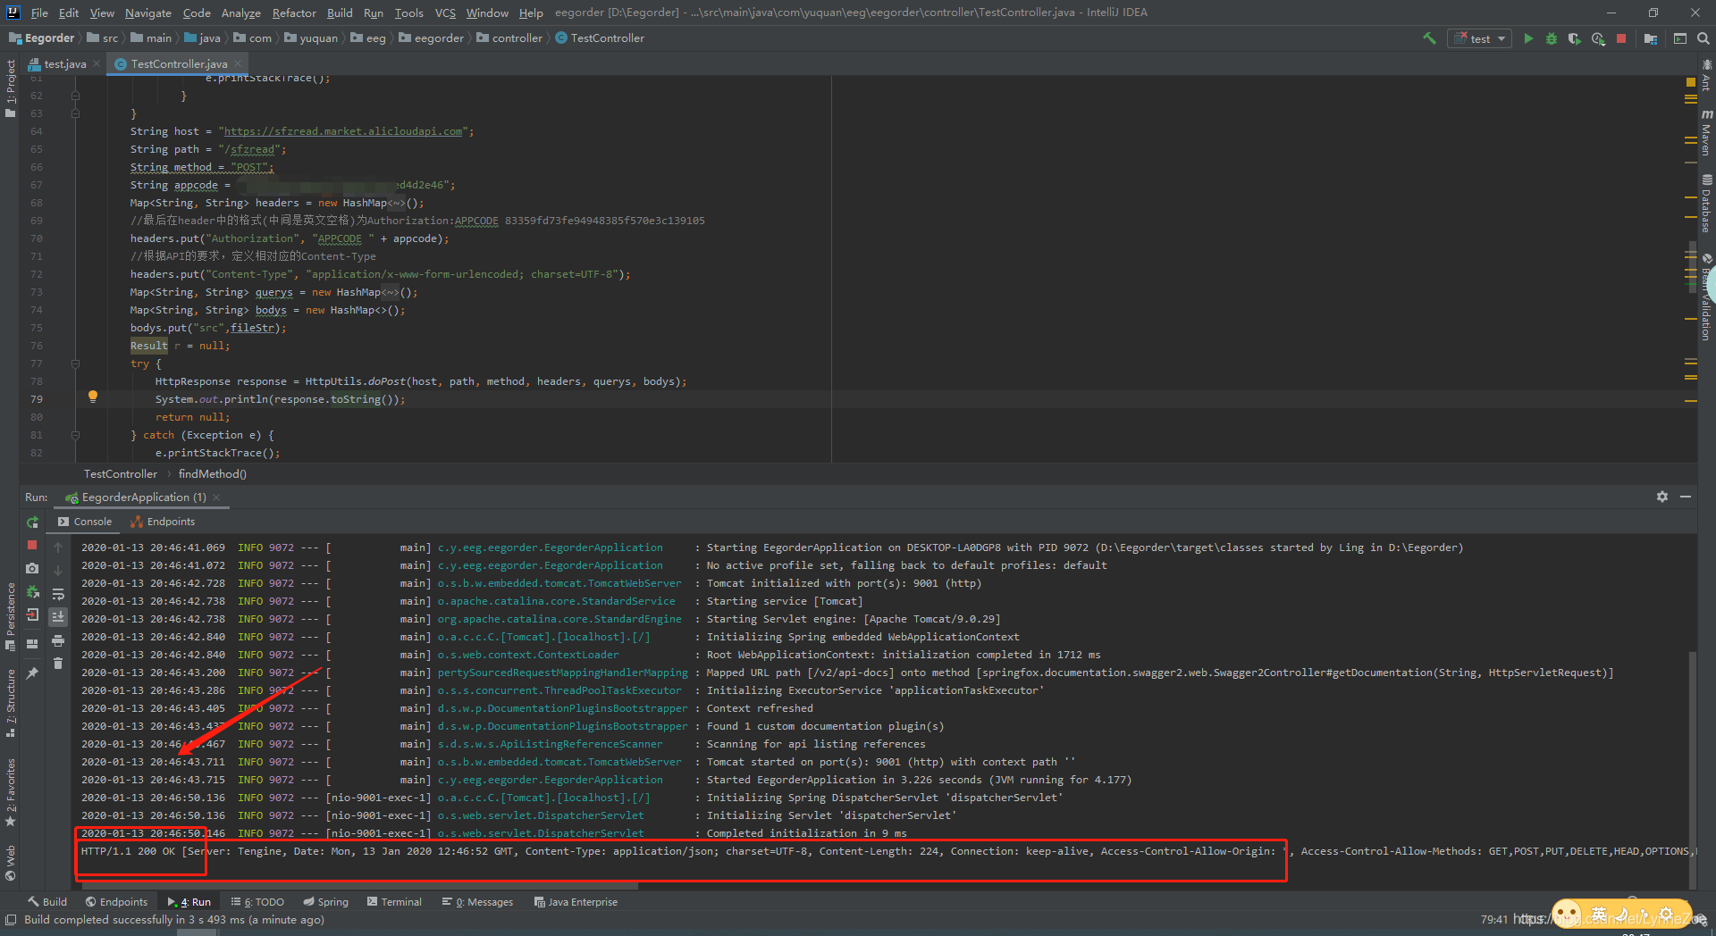Open the Project Structure folder icon

pos(1651,38)
